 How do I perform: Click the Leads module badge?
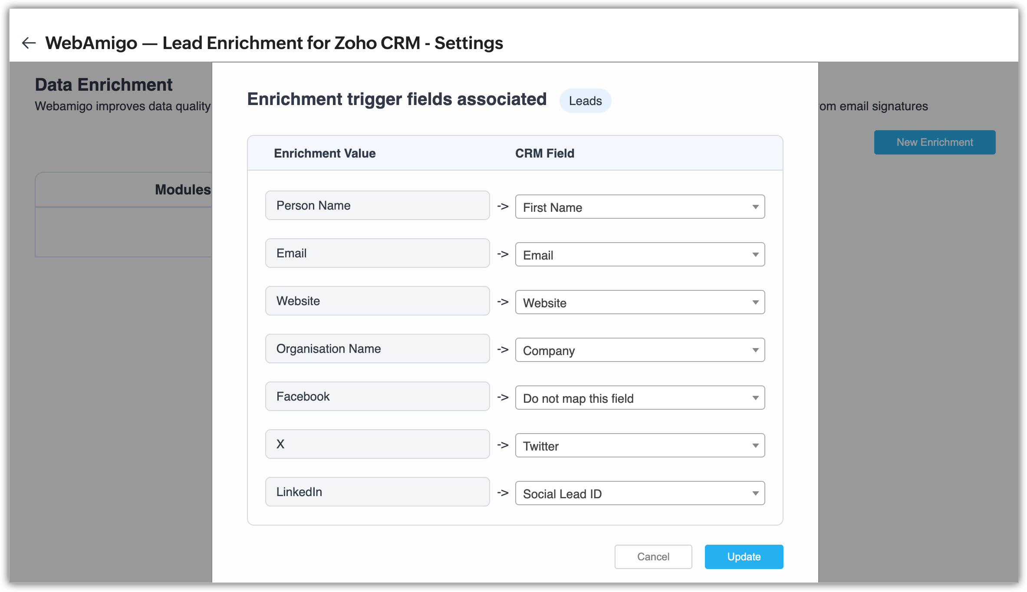[585, 101]
